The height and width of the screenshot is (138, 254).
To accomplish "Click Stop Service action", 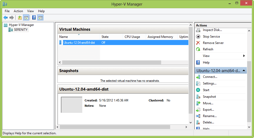I will point(211,37).
